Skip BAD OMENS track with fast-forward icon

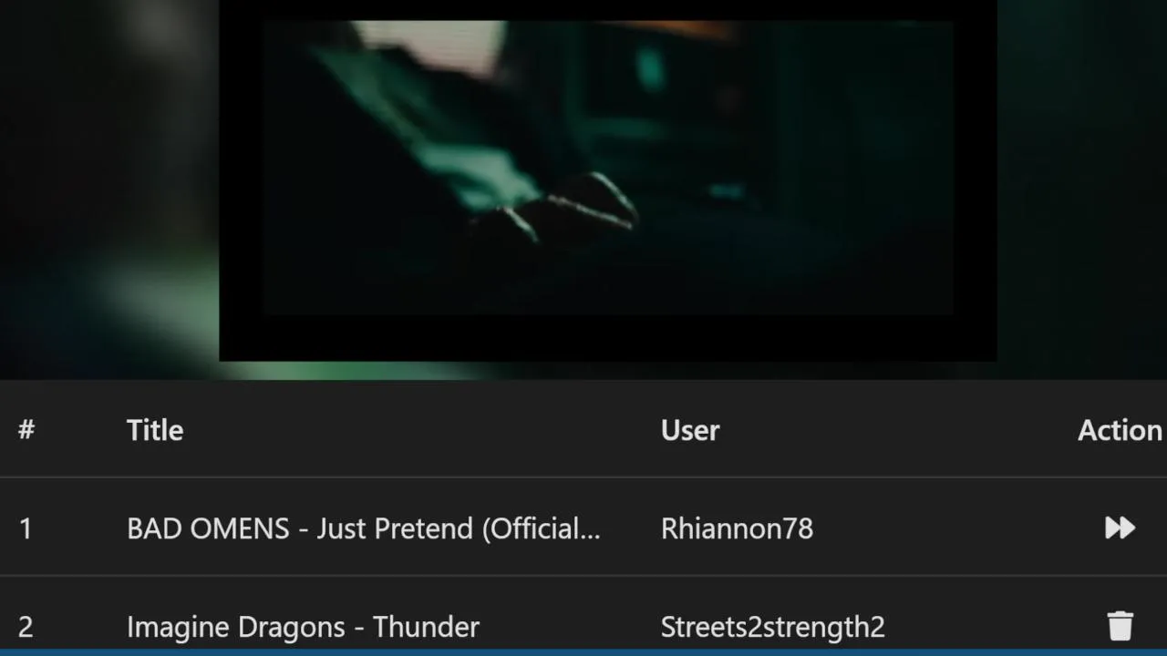(1120, 528)
